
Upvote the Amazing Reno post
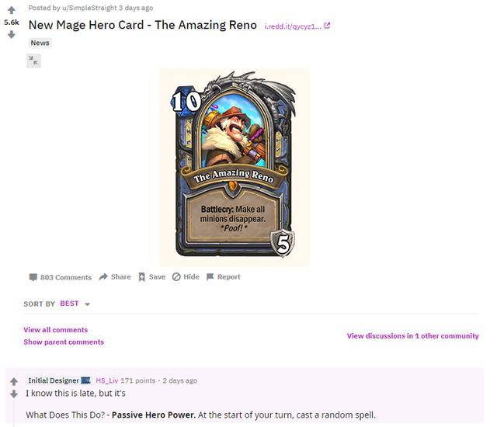12,10
